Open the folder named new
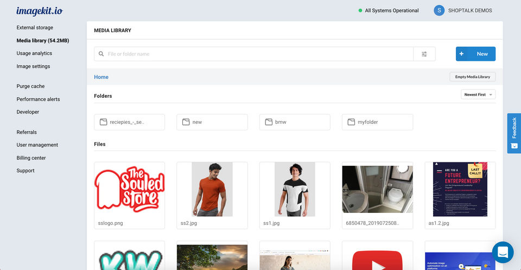Screen dimensions: 521x270 pyautogui.click(x=212, y=122)
